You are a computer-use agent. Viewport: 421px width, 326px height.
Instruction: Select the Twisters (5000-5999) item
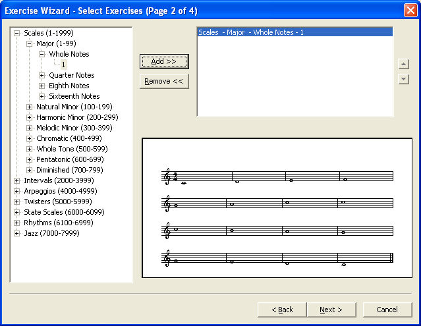[57, 202]
